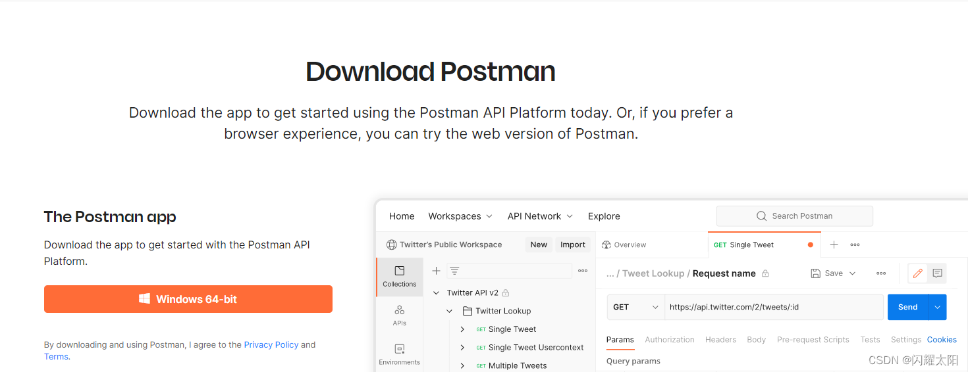This screenshot has height=372, width=968.
Task: Expand the Single Tweet request item
Action: (462, 329)
